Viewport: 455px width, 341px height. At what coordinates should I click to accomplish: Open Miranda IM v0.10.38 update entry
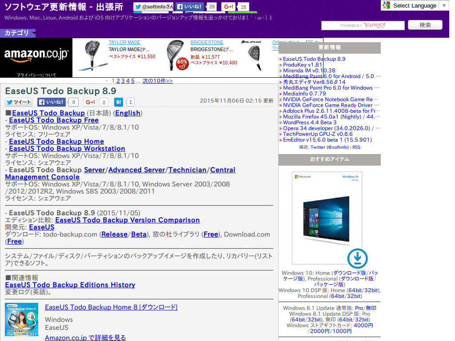(x=309, y=71)
